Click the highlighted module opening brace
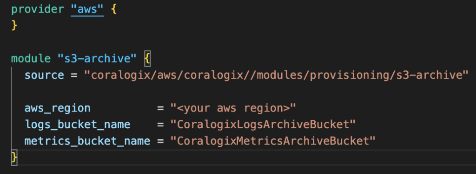This screenshot has height=174, width=476. [x=147, y=58]
